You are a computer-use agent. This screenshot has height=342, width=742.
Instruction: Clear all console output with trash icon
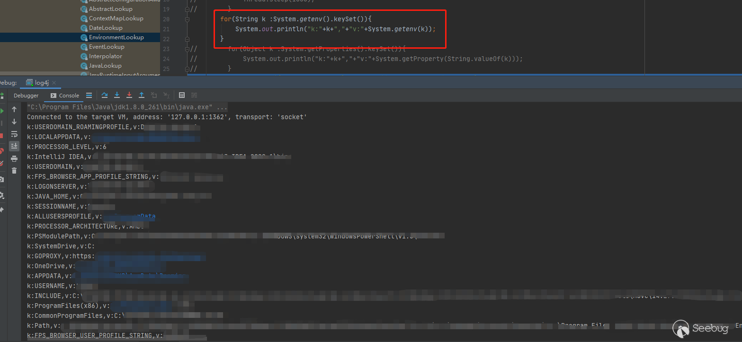14,171
